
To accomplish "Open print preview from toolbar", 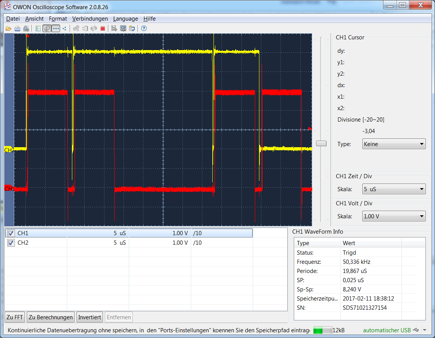I will click(x=26, y=29).
